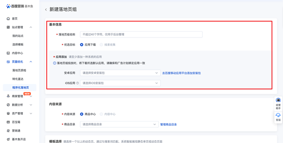
Task: Open the 客服 customer service icon
Action: [x=278, y=115]
